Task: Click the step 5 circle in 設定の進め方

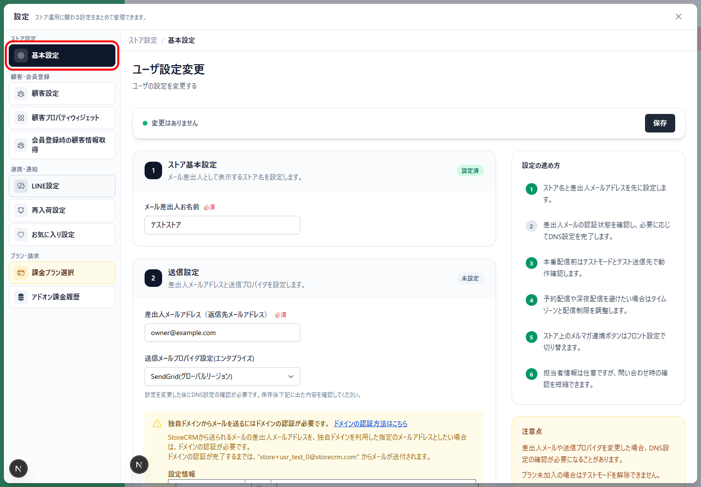Action: 532,337
